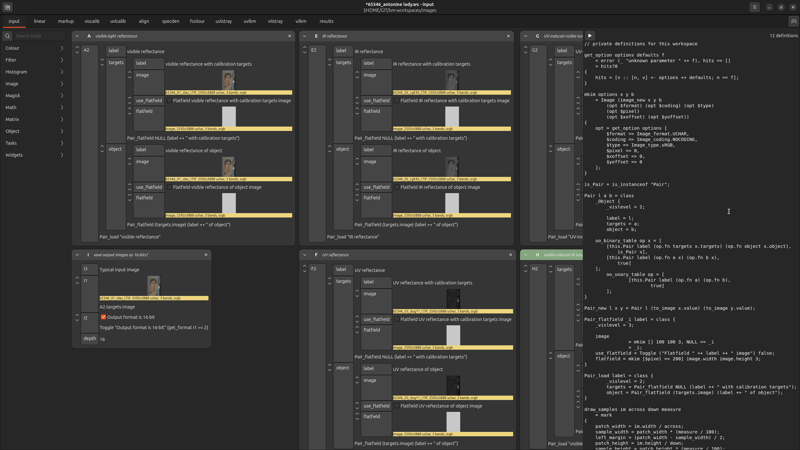Click the run/play button in the workspace
The height and width of the screenshot is (450, 800).
coord(590,35)
